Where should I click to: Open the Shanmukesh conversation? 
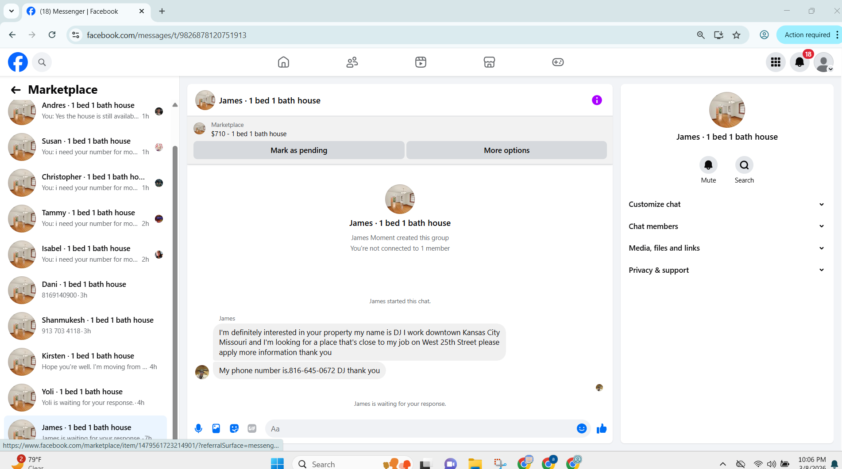(x=85, y=326)
